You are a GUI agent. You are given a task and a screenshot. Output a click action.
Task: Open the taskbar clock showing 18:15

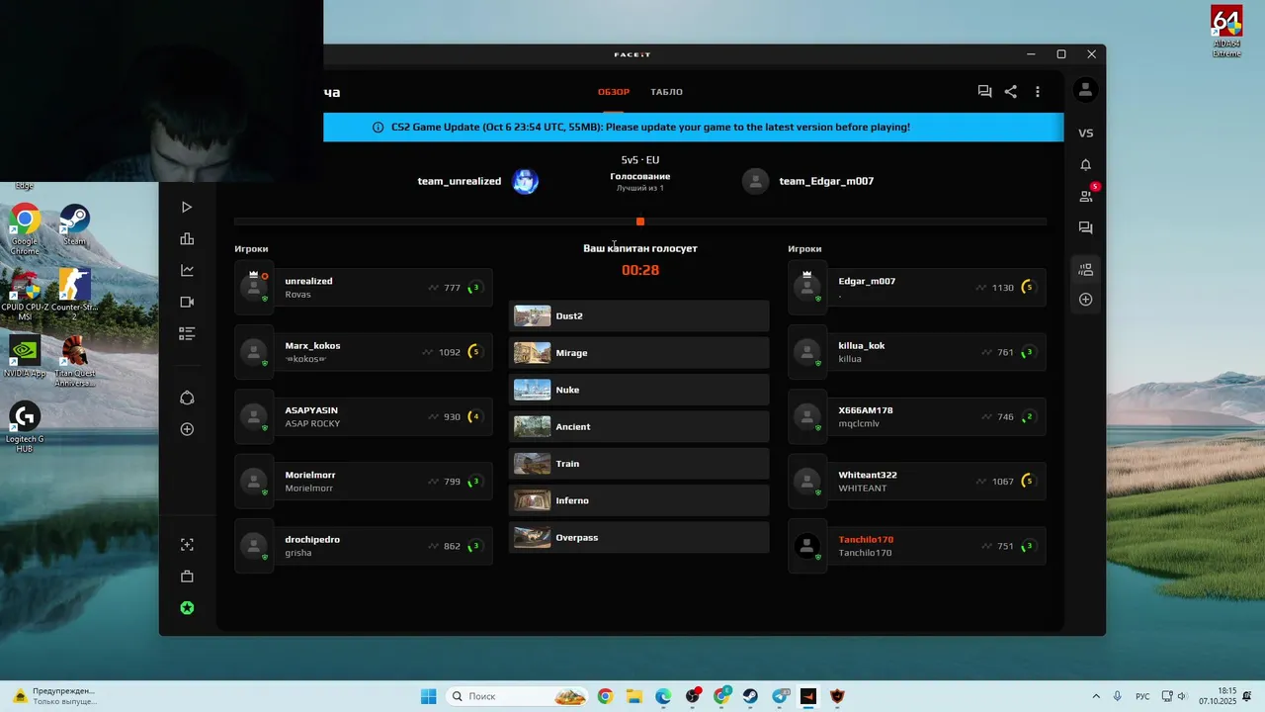pyautogui.click(x=1218, y=696)
